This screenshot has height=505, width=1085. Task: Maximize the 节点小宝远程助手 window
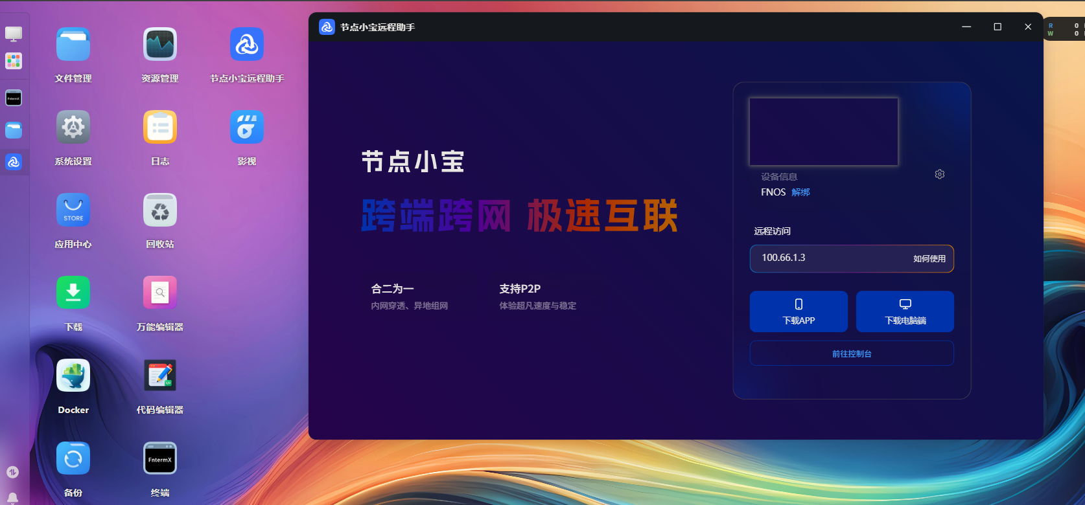click(x=997, y=27)
